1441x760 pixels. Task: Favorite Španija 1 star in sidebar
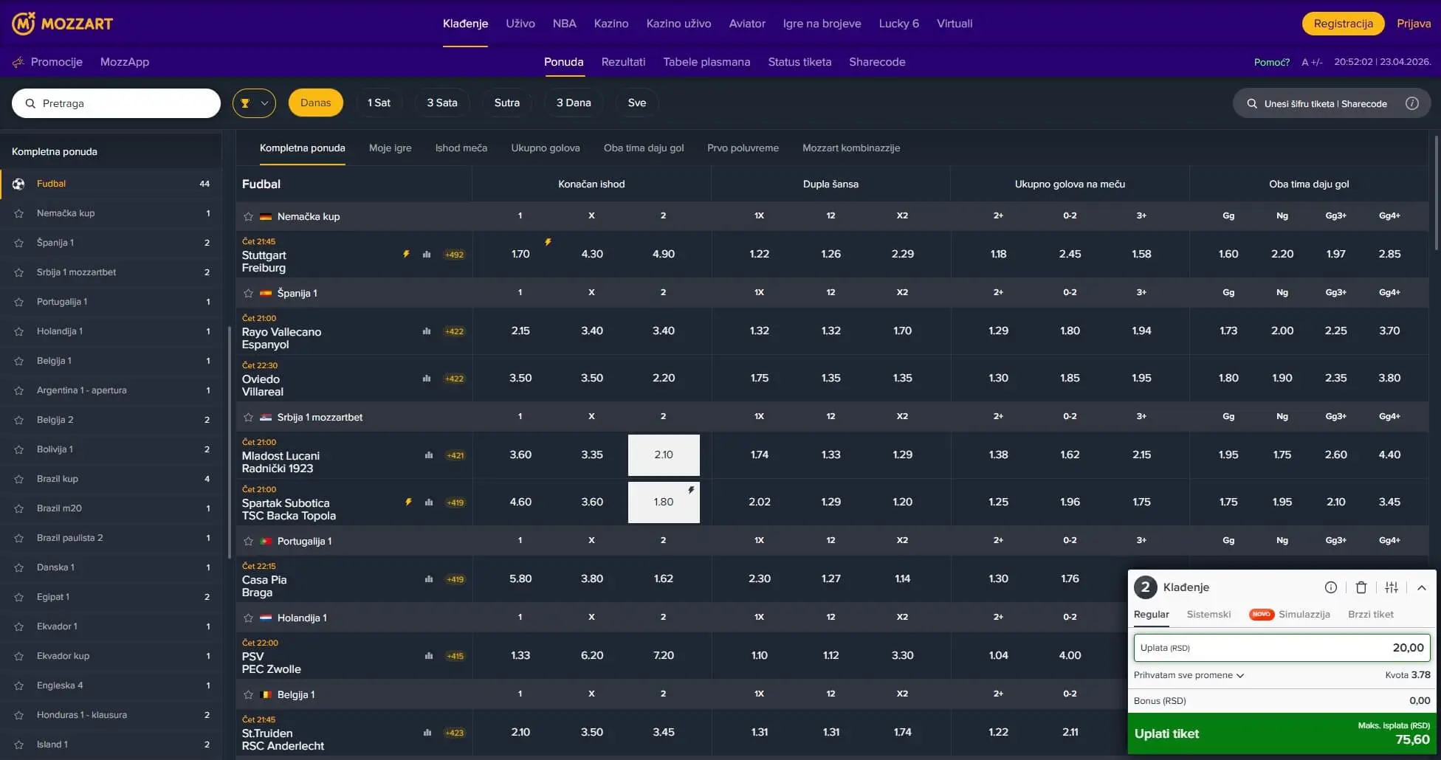tap(19, 243)
